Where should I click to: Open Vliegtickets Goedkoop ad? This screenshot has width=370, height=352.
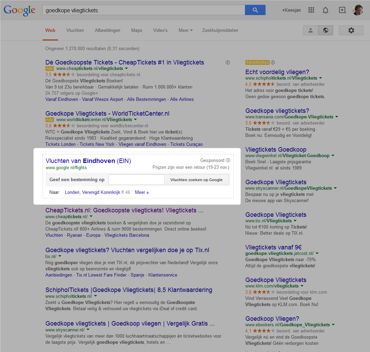click(276, 149)
